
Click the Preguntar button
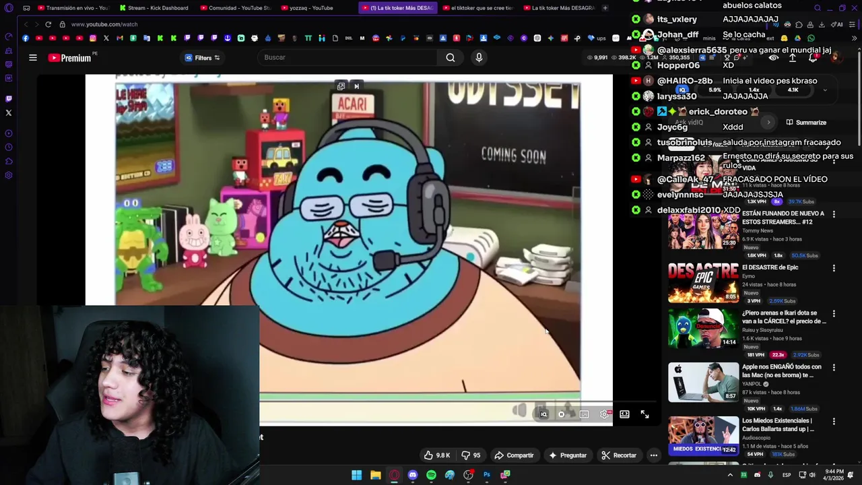pyautogui.click(x=567, y=455)
